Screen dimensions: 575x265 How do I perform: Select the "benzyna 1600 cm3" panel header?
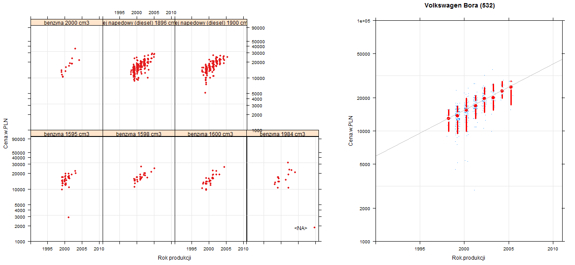pos(211,134)
